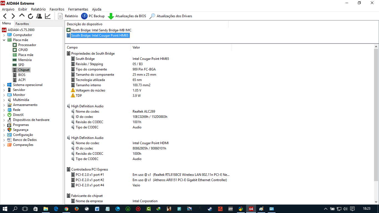Open PC Backup from toolbar
The image size is (379, 213).
(x=93, y=16)
